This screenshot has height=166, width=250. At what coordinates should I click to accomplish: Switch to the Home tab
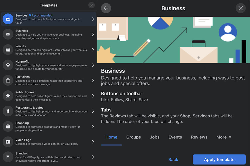[111, 137]
